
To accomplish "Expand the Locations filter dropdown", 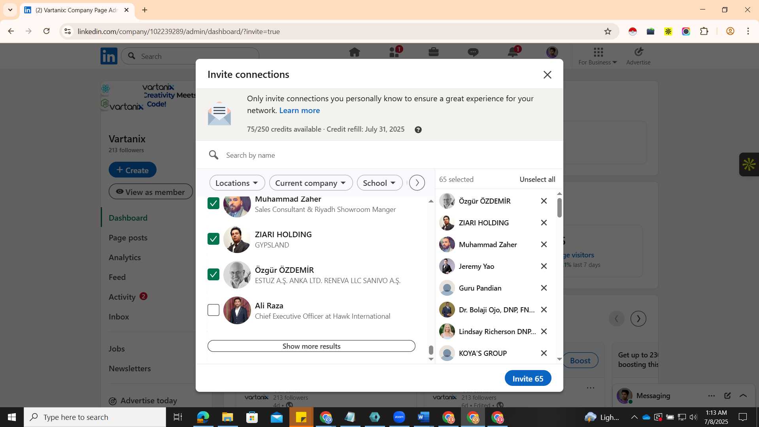I will 237,183.
